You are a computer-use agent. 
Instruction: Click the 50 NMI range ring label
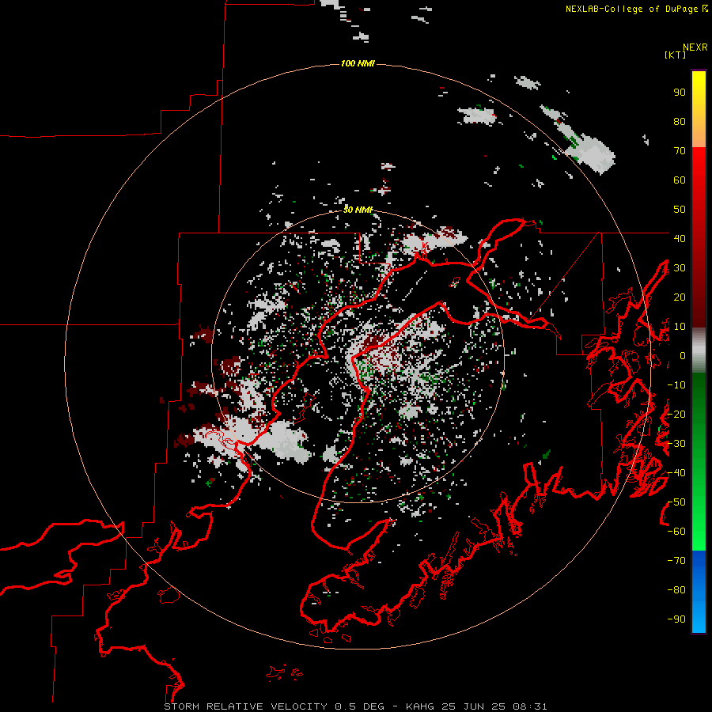tap(358, 210)
